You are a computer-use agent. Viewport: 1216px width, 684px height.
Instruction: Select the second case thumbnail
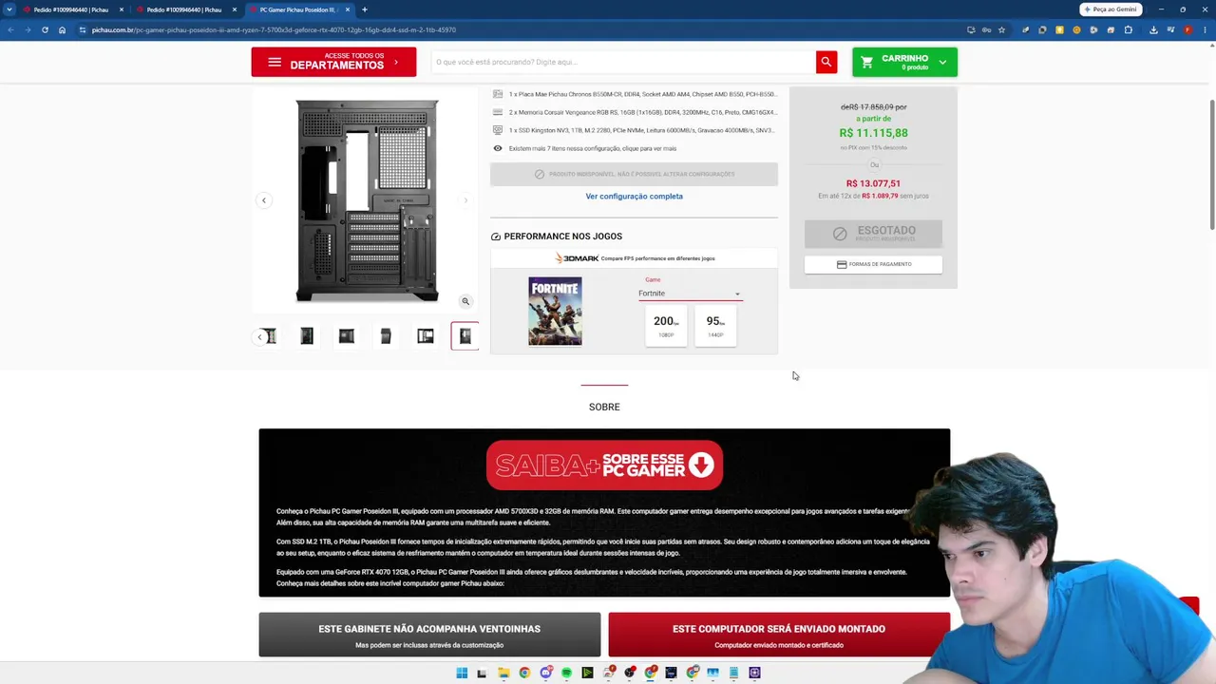point(307,336)
